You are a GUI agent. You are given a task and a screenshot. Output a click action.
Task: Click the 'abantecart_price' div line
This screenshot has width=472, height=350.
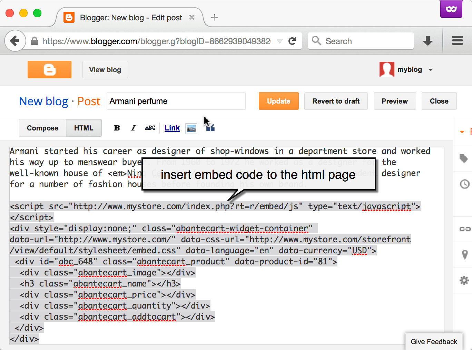pyautogui.click(x=107, y=295)
